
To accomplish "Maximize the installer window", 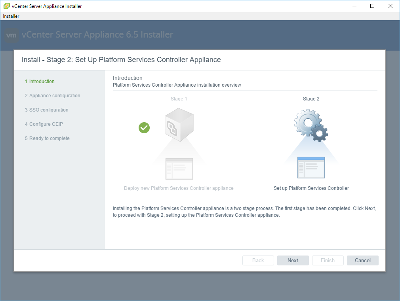I will pyautogui.click(x=372, y=6).
